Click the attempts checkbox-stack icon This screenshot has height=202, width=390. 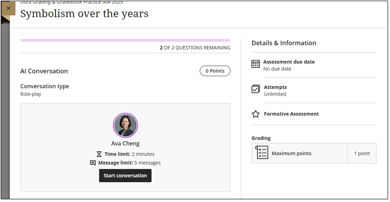pos(256,89)
